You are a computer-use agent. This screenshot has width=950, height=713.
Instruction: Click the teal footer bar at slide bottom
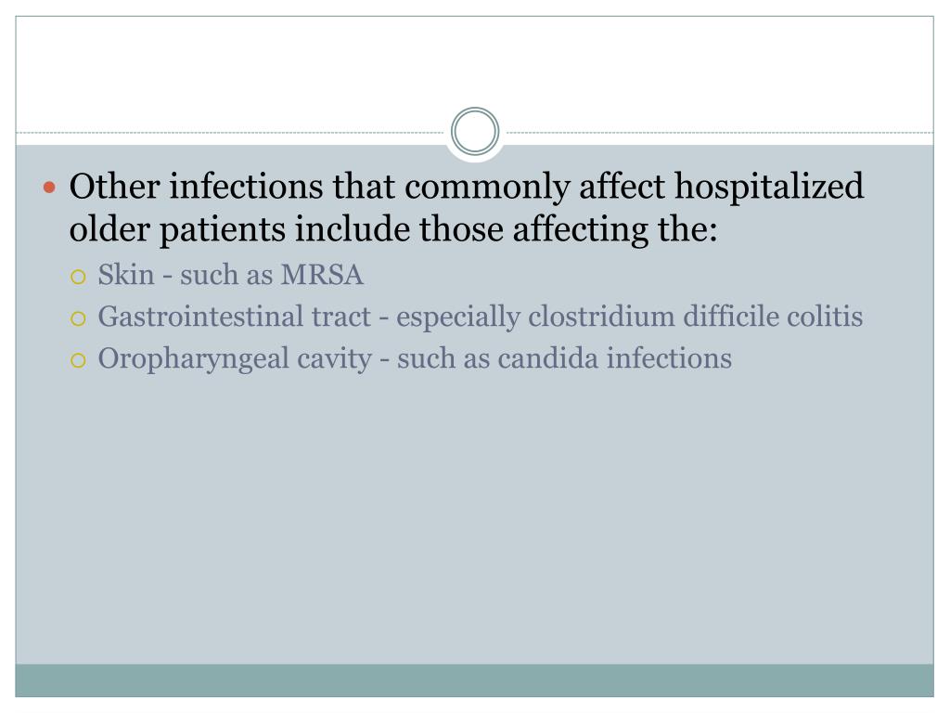coord(474,681)
